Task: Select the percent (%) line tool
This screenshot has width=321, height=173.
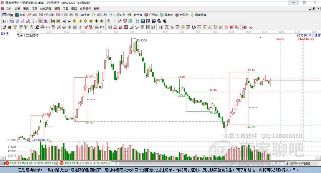Action: point(172,27)
